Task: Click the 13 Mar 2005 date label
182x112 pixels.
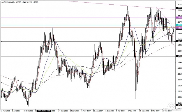Action: (x=5, y=111)
